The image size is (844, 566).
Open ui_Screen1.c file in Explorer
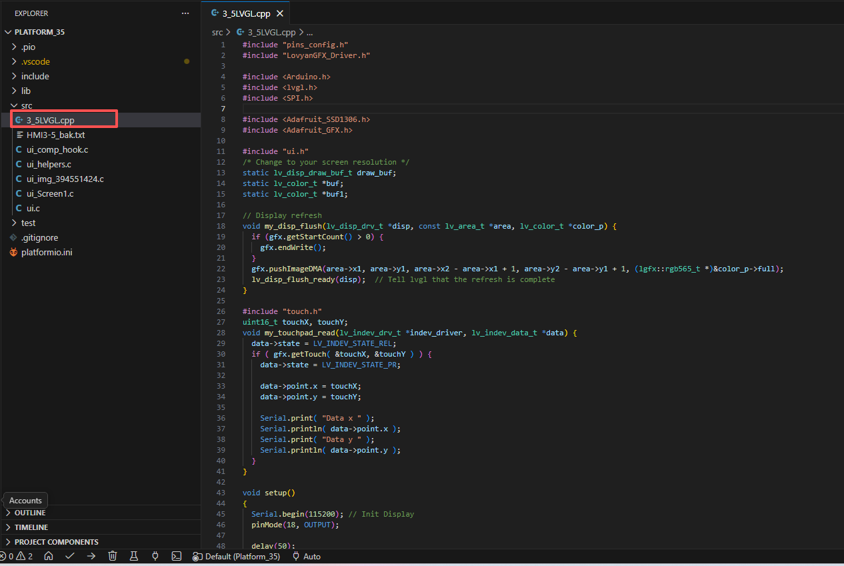[50, 193]
